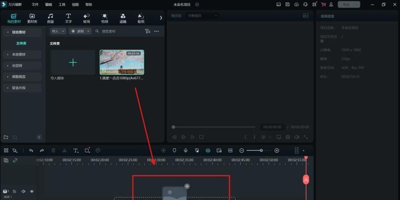This screenshot has width=400, height=200.
Task: Open the 编辑 Edit menu
Action: coord(48,5)
